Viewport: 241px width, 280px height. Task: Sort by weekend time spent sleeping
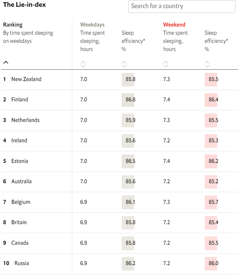pyautogui.click(x=166, y=64)
